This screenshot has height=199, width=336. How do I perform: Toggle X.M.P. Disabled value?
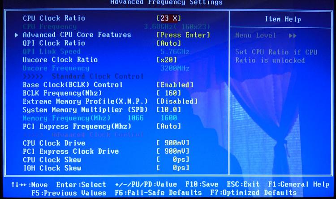click(177, 101)
